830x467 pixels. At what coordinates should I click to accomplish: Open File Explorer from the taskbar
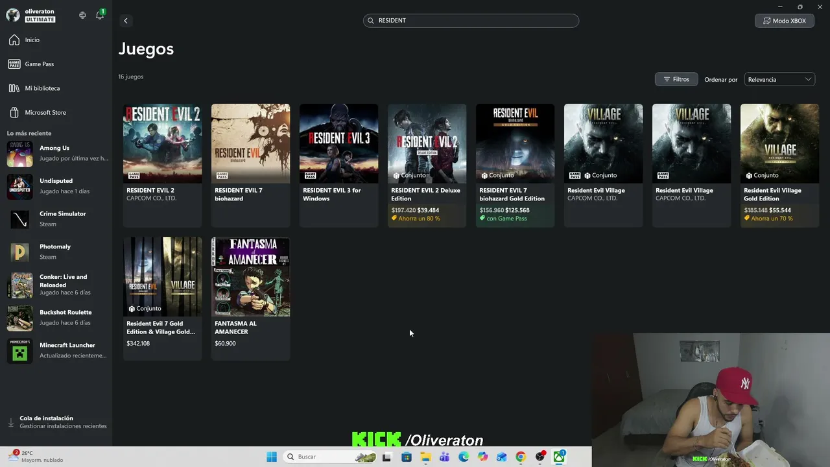pos(425,457)
